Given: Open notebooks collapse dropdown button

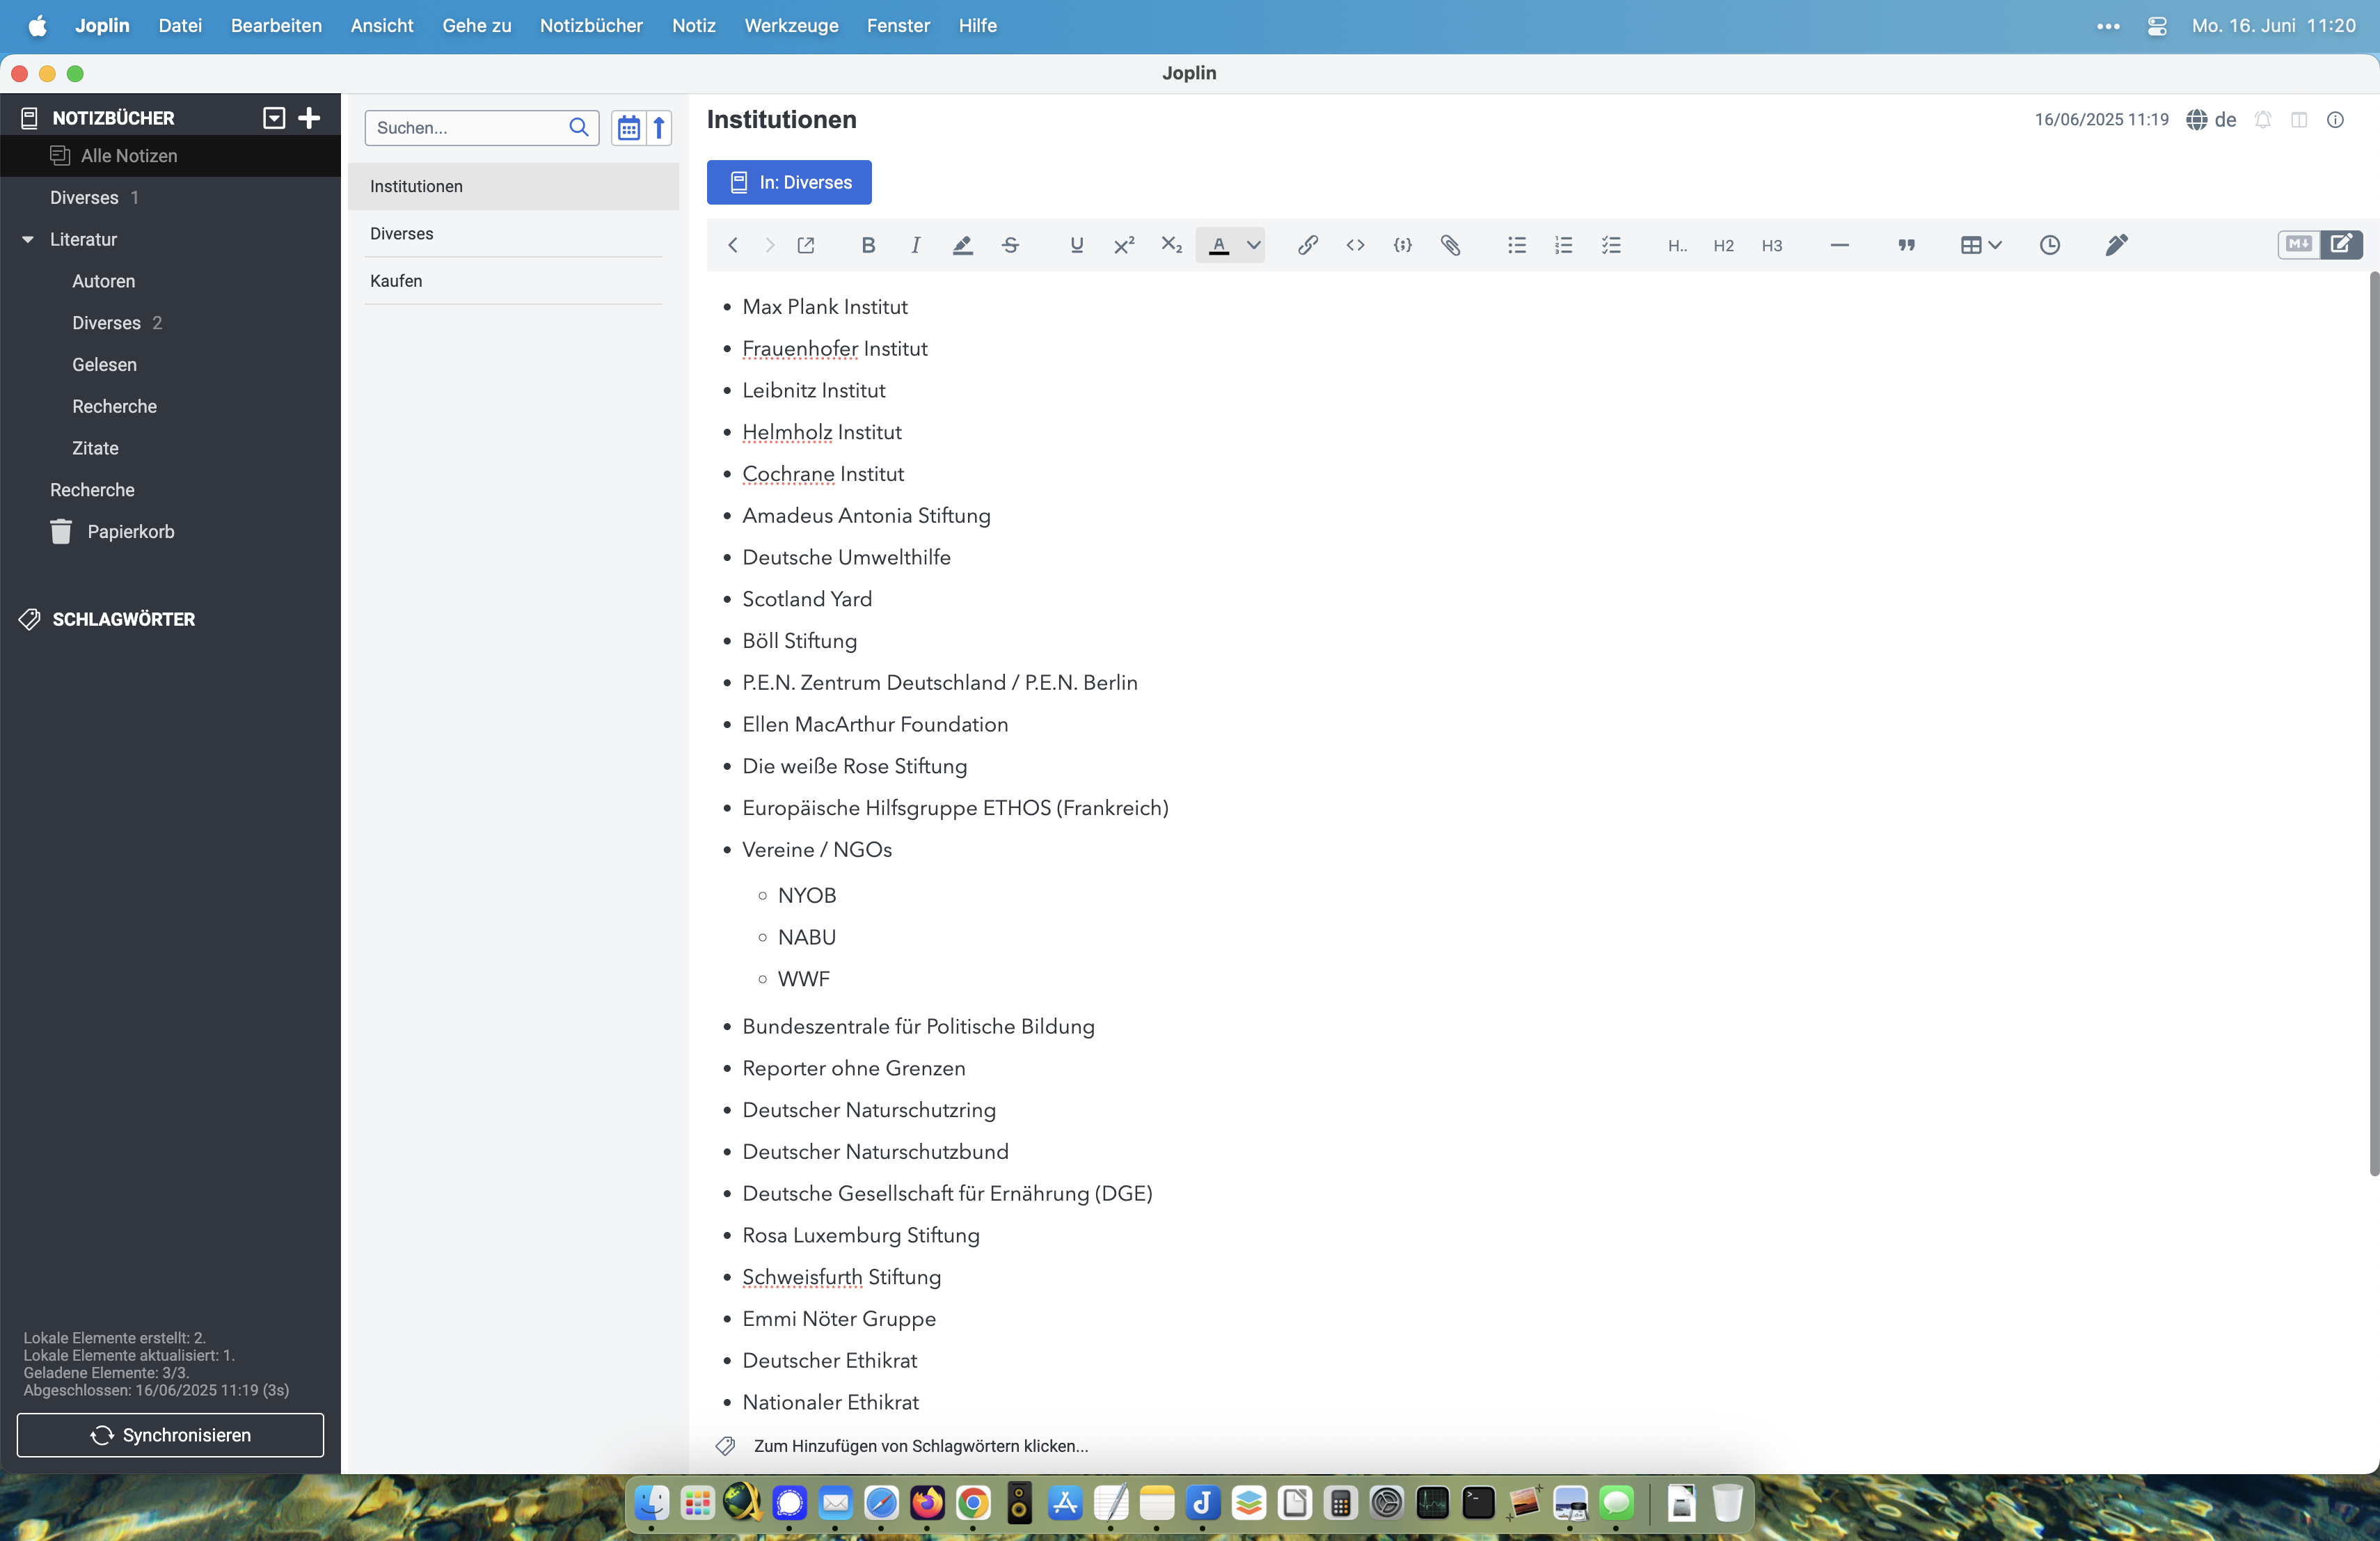Looking at the screenshot, I should click(x=273, y=118).
